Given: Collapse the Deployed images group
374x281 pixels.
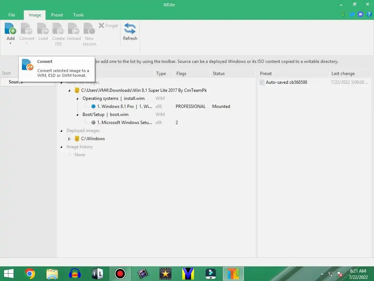Looking at the screenshot, I should (x=61, y=131).
